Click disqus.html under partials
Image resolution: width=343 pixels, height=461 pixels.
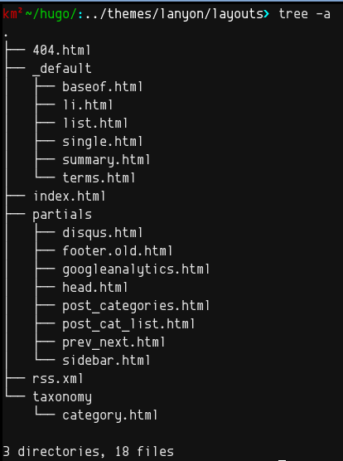pos(102,233)
